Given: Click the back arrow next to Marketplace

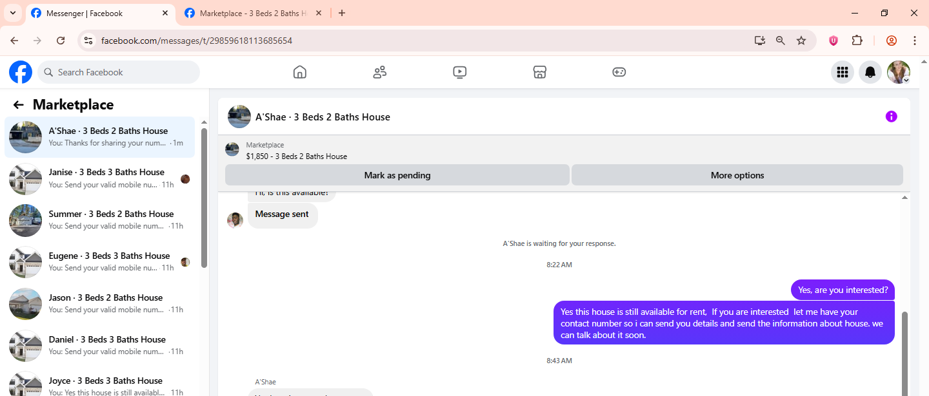Looking at the screenshot, I should [x=18, y=105].
